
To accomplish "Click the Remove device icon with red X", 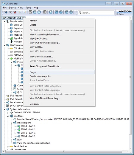I will [15, 12].
